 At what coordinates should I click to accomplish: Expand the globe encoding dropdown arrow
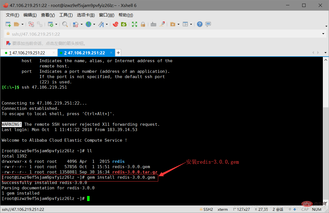[94, 25]
